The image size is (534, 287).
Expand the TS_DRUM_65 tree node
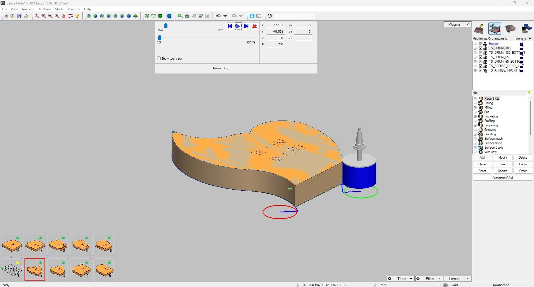(x=475, y=57)
